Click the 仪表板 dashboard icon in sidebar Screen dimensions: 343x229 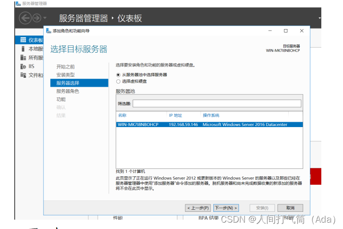pyautogui.click(x=23, y=40)
